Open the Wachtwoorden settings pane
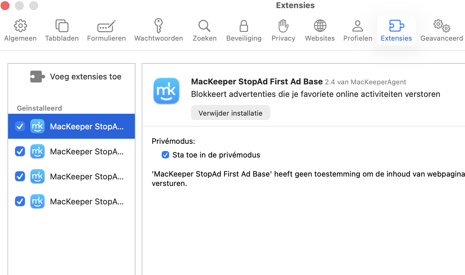 click(x=159, y=30)
